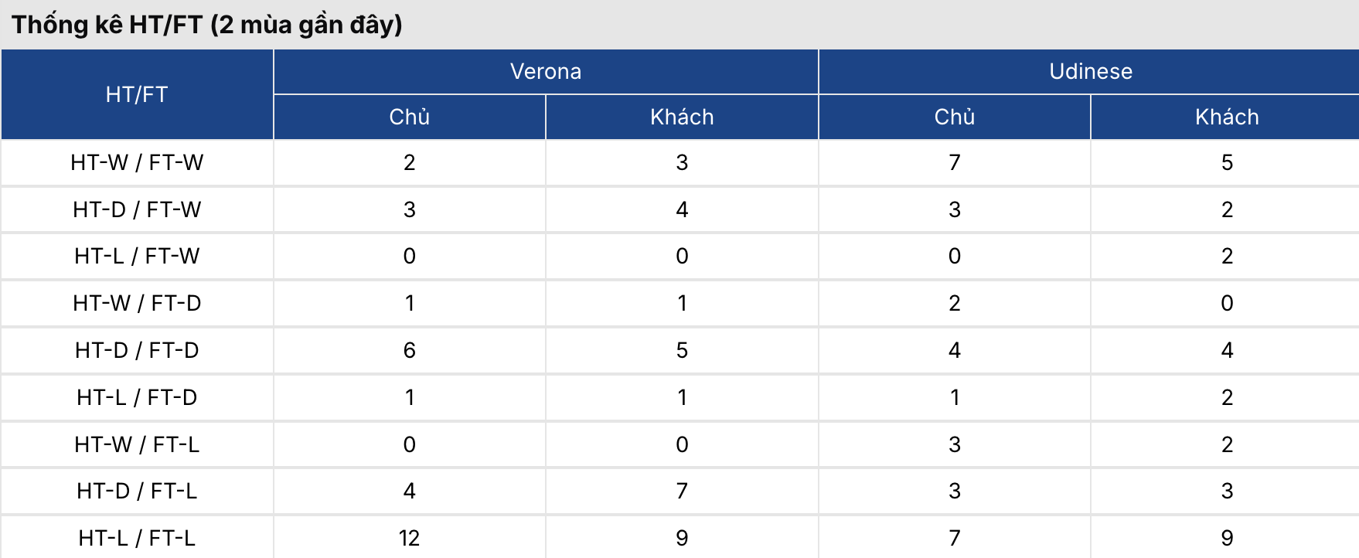Click Verona's Chủ value in HT-D / FT-D row
Viewport: 1359px width, 558px height.
click(409, 350)
